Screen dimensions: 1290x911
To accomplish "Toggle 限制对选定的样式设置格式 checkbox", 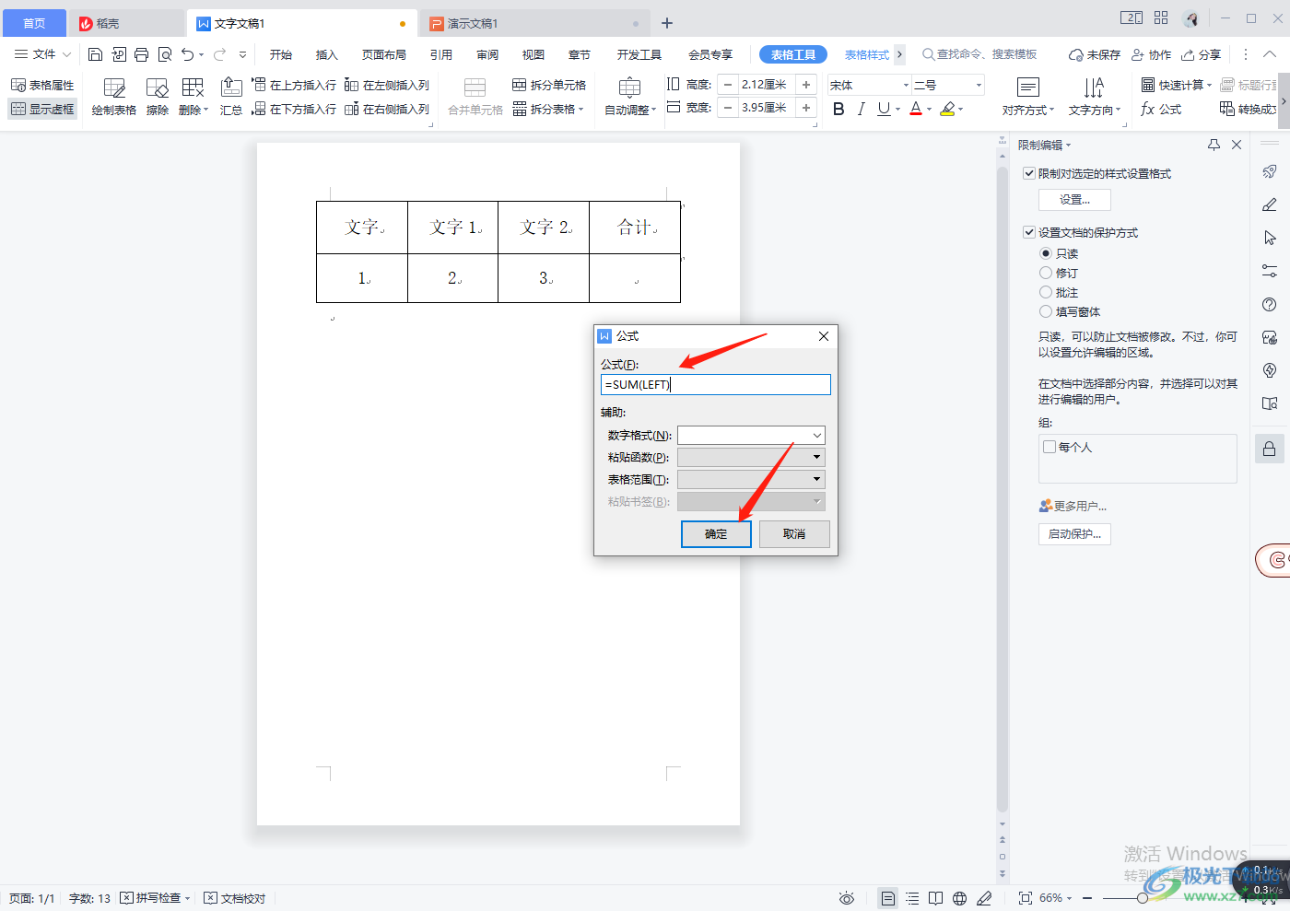I will [1029, 173].
